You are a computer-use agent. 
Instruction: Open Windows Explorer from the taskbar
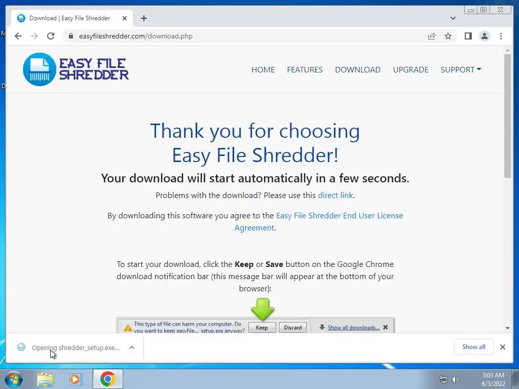pos(45,379)
